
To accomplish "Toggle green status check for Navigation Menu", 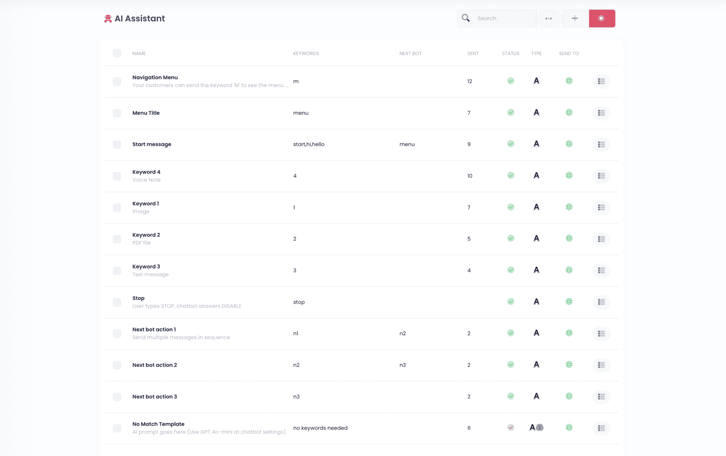I will pyautogui.click(x=510, y=81).
